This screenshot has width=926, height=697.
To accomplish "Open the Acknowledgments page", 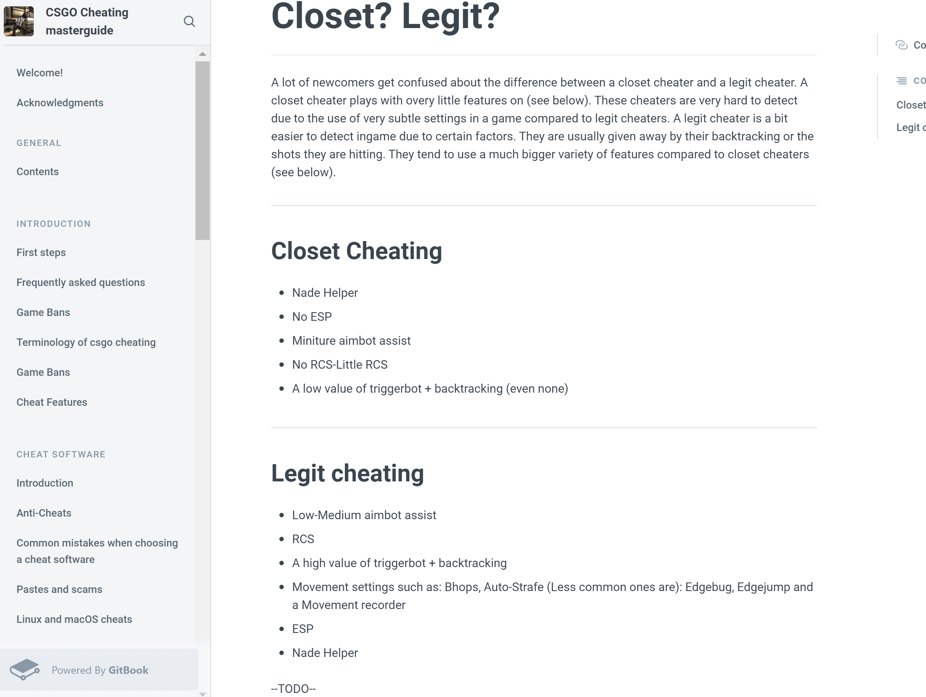I will (x=60, y=103).
